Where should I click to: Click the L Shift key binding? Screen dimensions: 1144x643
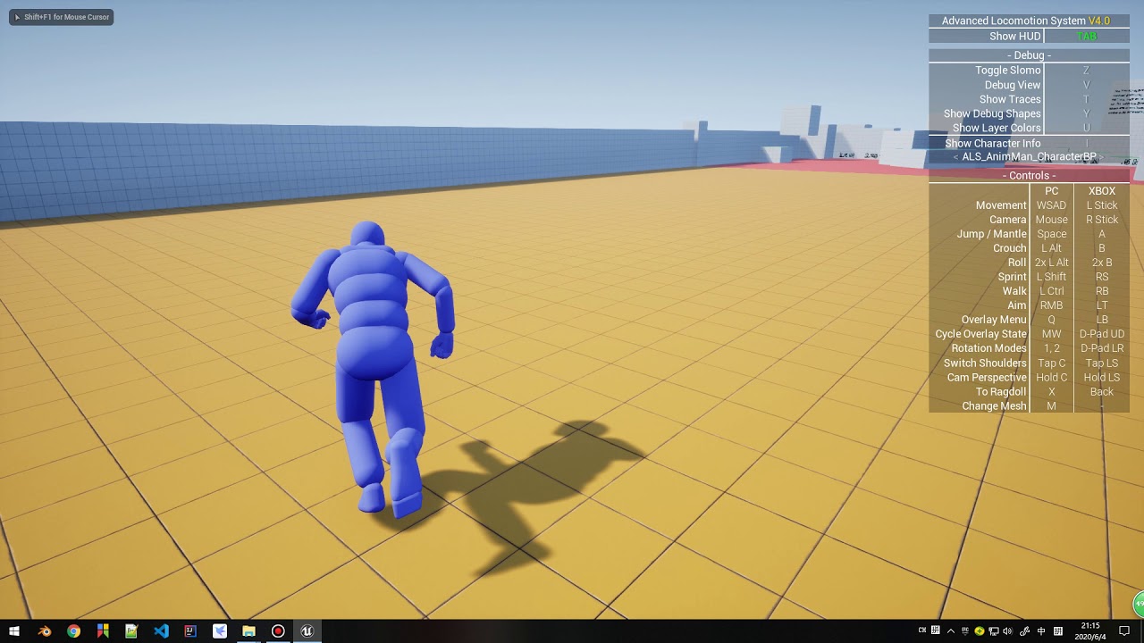1051,277
